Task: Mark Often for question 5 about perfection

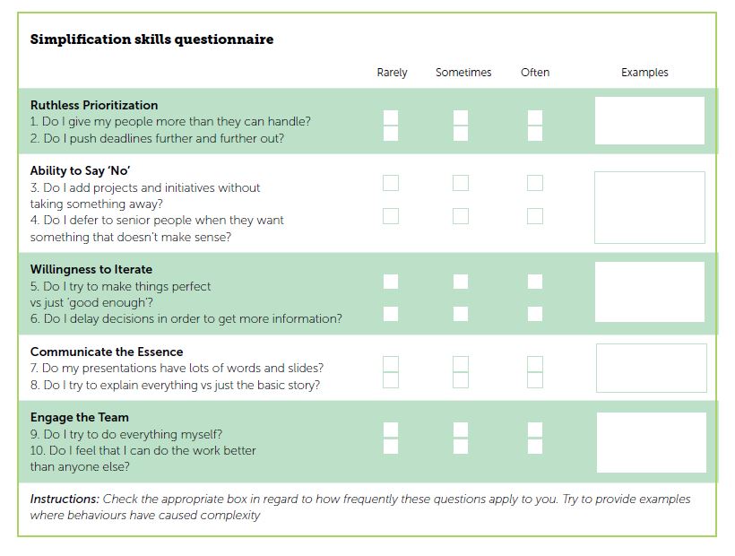Action: (x=535, y=282)
